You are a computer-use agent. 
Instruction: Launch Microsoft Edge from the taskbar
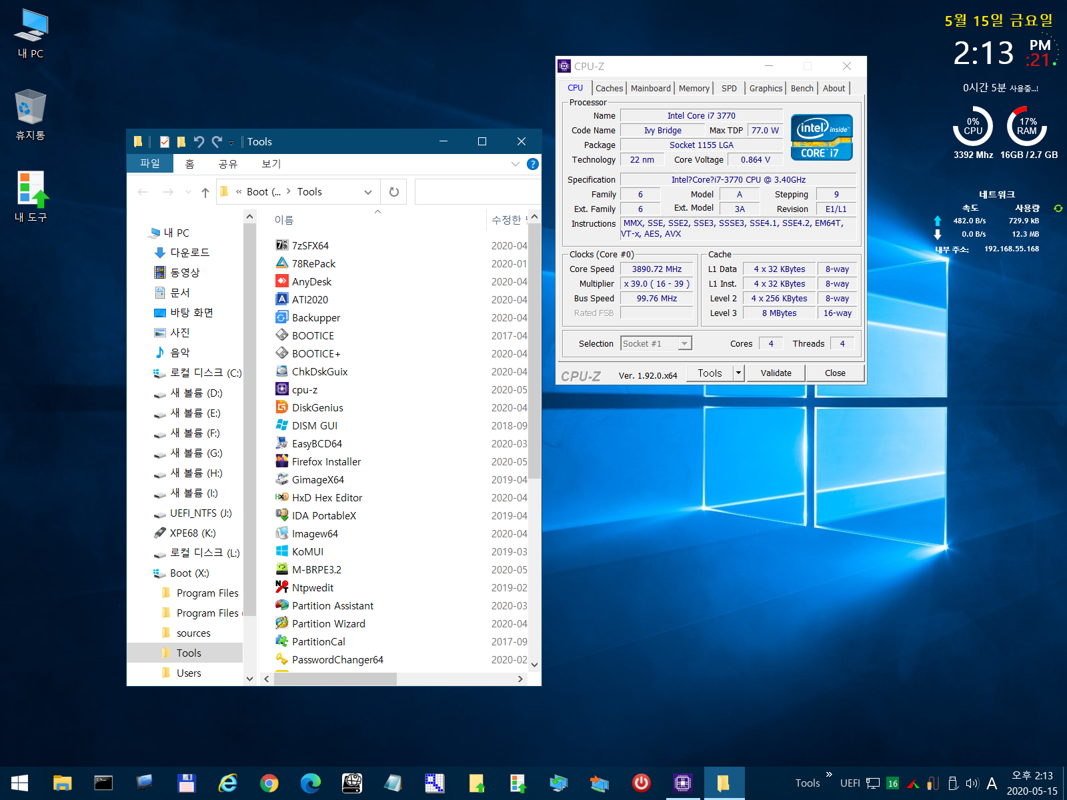point(310,783)
